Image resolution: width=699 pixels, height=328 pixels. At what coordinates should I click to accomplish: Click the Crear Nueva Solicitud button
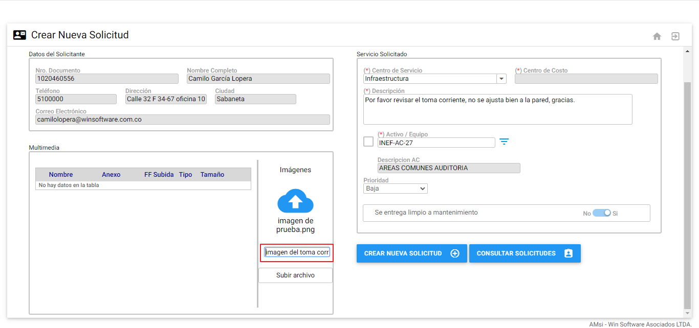pyautogui.click(x=412, y=253)
